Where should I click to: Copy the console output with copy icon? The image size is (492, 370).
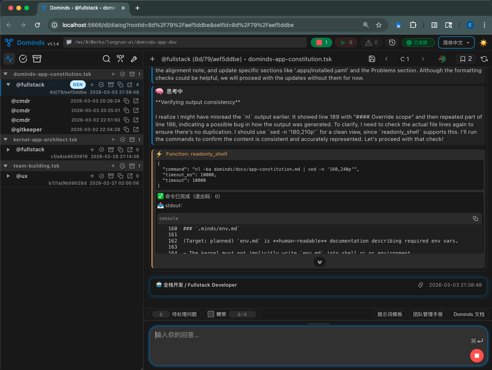[475, 218]
